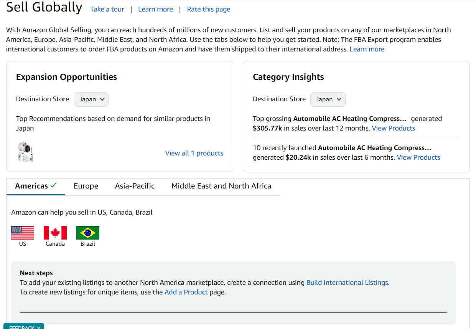
Task: Open the Add a Product page link
Action: (186, 292)
